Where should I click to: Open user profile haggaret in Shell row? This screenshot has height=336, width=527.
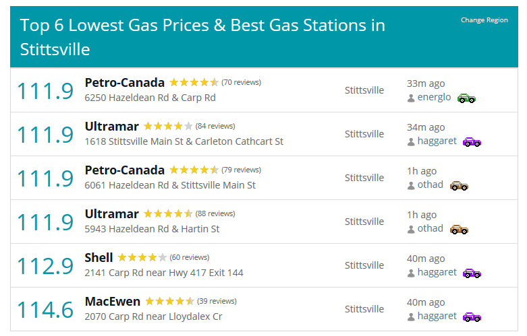437,272
